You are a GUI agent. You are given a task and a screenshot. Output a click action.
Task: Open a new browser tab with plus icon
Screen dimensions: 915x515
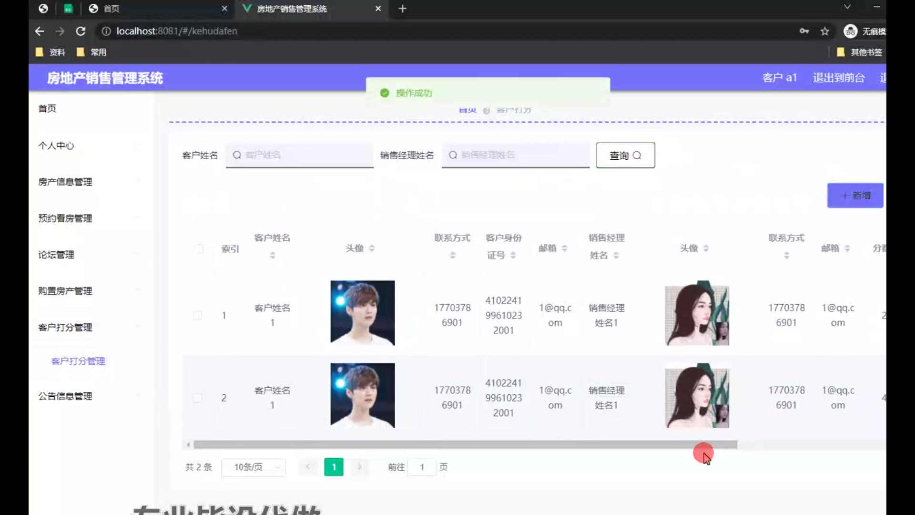pos(402,9)
